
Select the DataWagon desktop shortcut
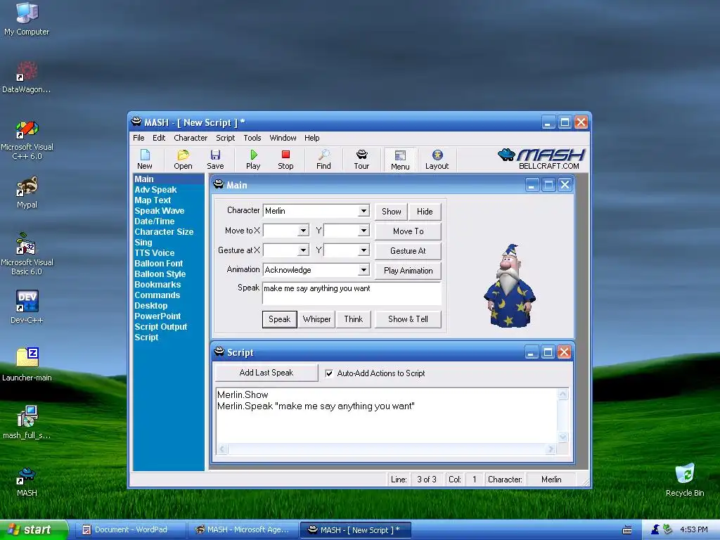[27, 77]
